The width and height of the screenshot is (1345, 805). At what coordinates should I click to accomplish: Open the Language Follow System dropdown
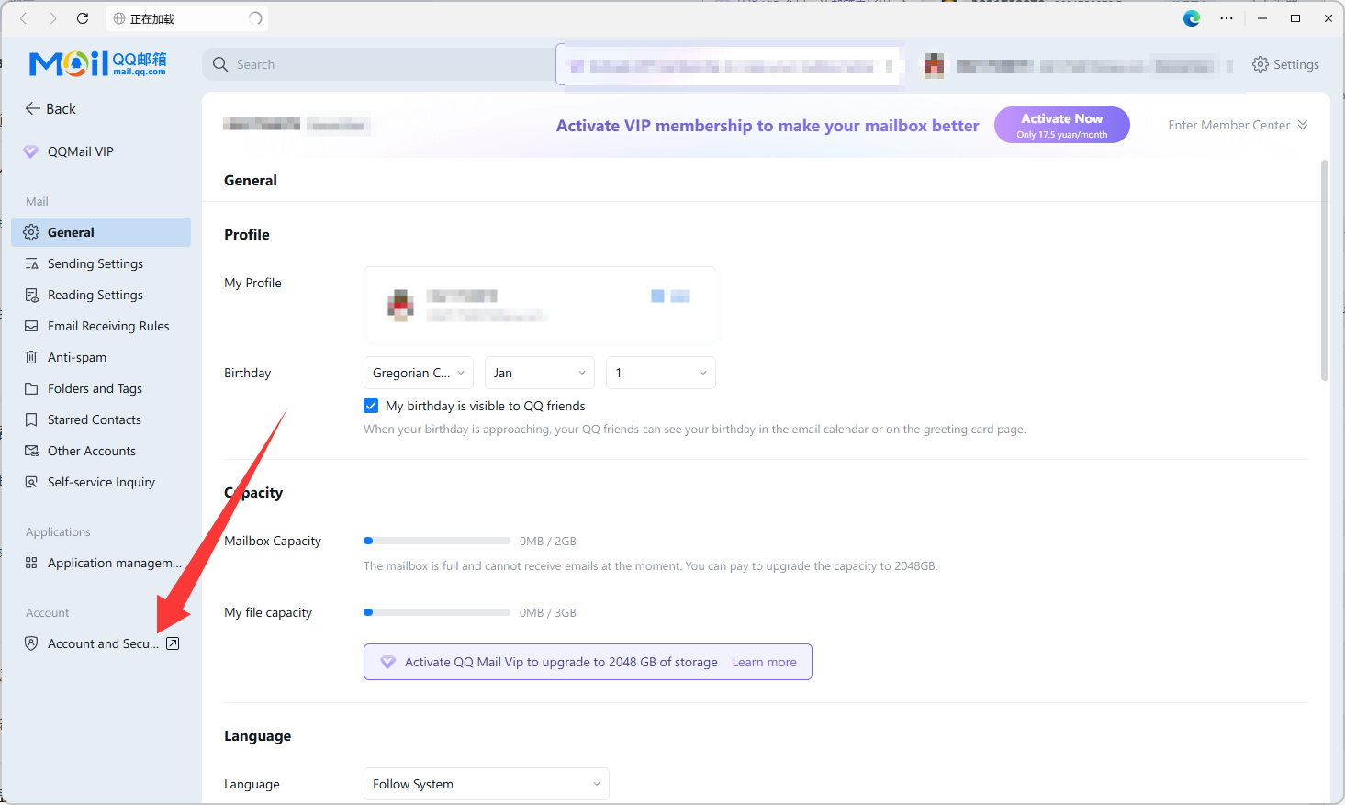487,784
